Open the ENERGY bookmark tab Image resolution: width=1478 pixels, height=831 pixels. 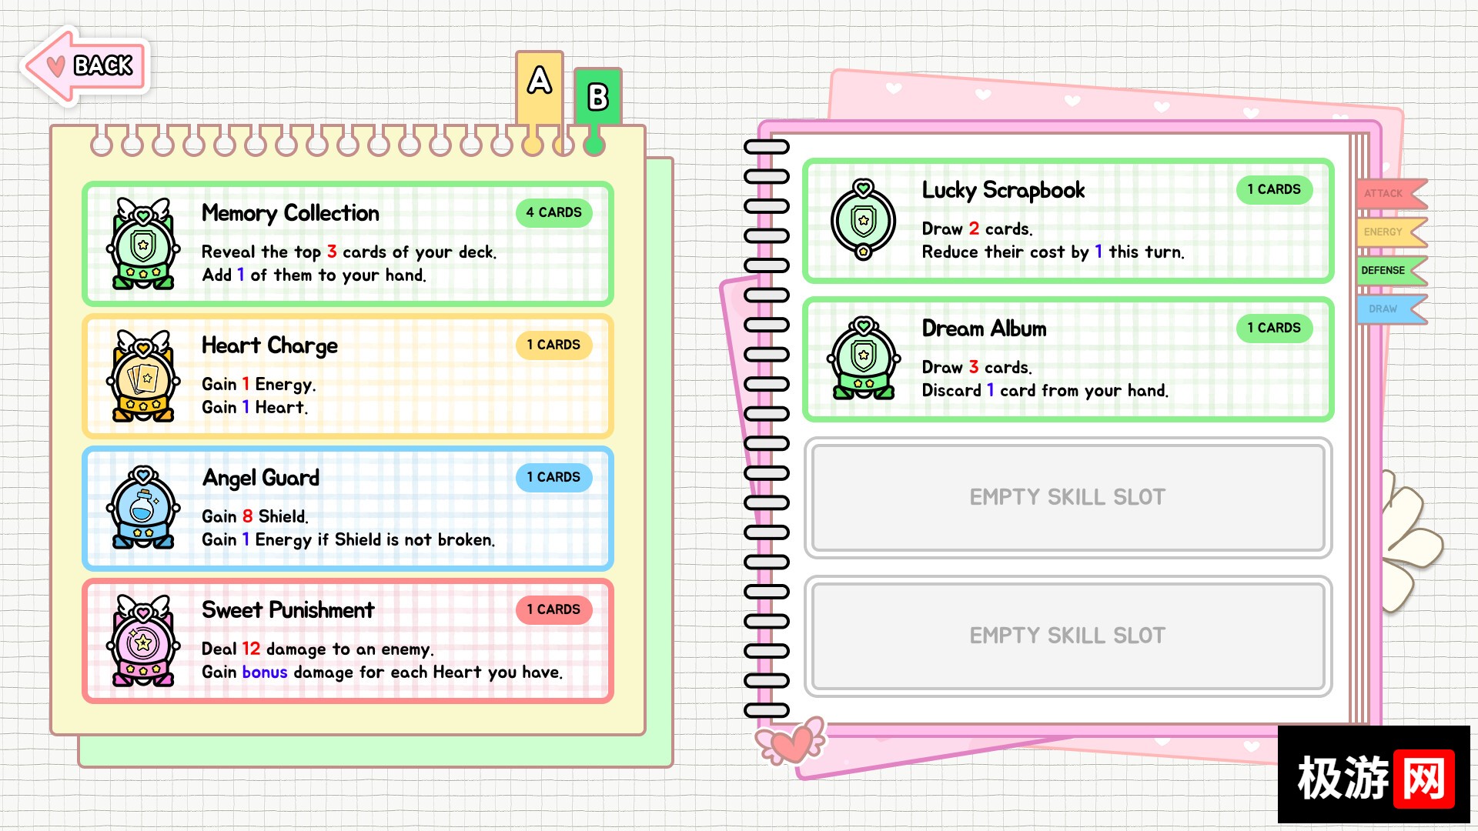[1392, 232]
